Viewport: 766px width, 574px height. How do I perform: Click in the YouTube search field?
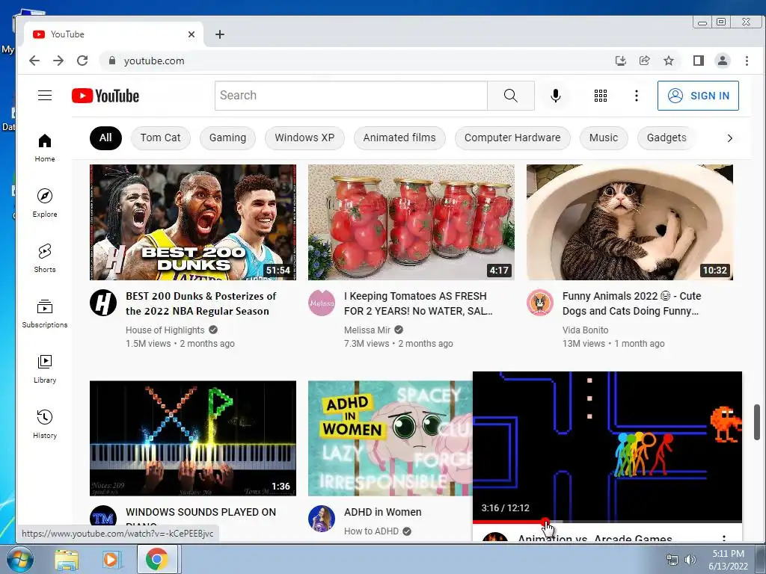point(351,95)
